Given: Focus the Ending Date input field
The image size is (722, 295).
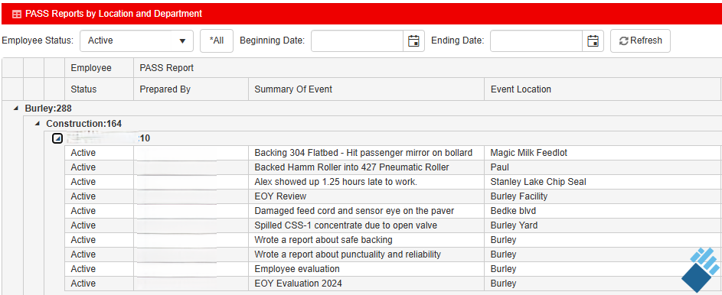Looking at the screenshot, I should point(536,41).
